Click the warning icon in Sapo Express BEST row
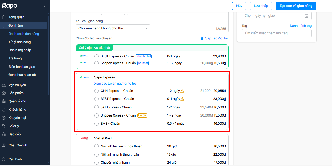The image size is (332, 166). tap(182, 99)
